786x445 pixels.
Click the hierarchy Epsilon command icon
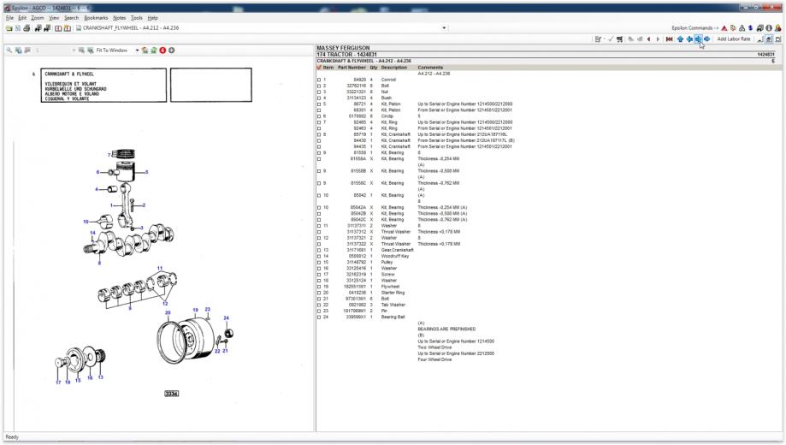[x=742, y=28]
